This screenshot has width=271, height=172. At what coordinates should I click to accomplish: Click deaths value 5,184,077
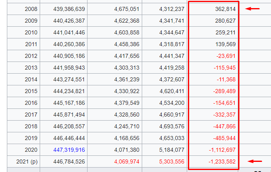(172, 150)
